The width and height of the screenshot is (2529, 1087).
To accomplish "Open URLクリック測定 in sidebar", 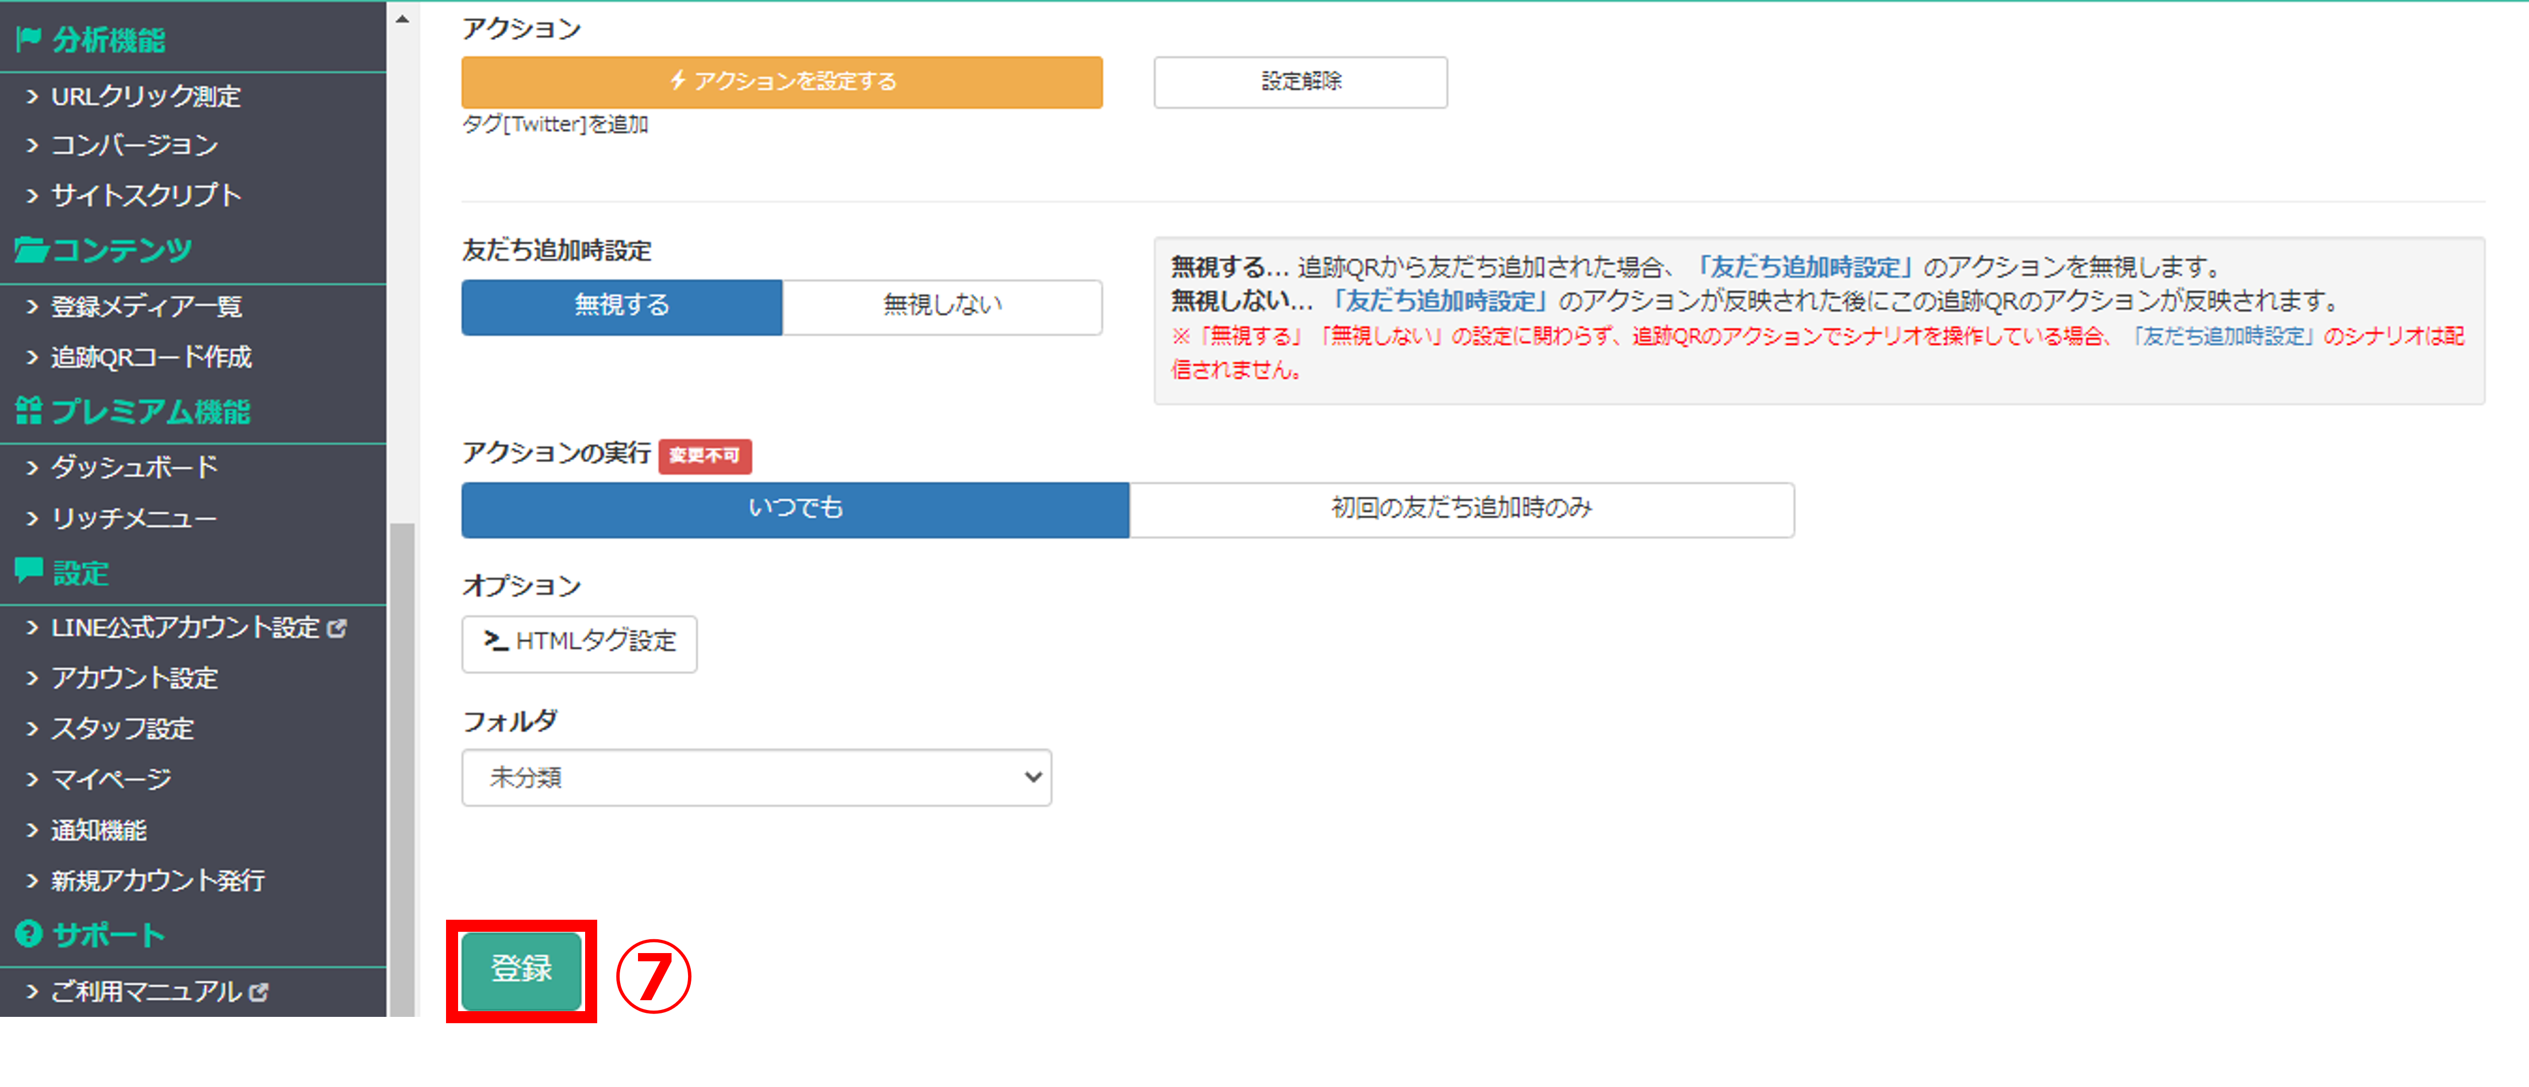I will coord(145,96).
